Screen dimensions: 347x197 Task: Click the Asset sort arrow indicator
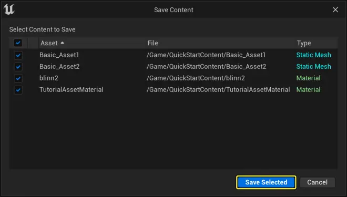pos(62,43)
